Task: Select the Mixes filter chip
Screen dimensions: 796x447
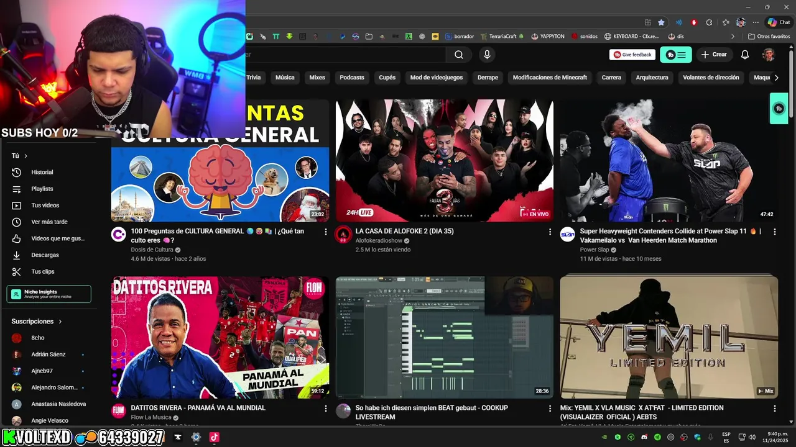Action: pyautogui.click(x=317, y=78)
